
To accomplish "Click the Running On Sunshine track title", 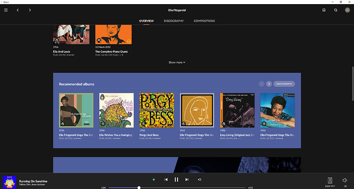I will [33, 181].
